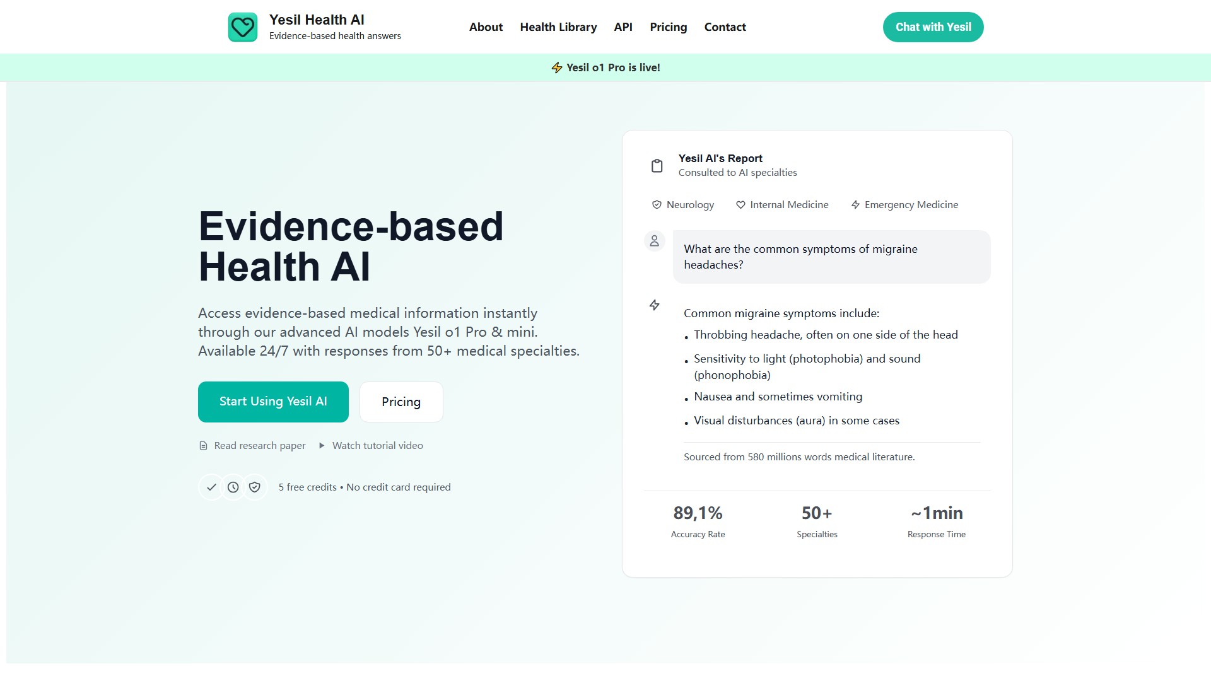Go to API in the navigation
The height and width of the screenshot is (681, 1211).
tap(623, 27)
